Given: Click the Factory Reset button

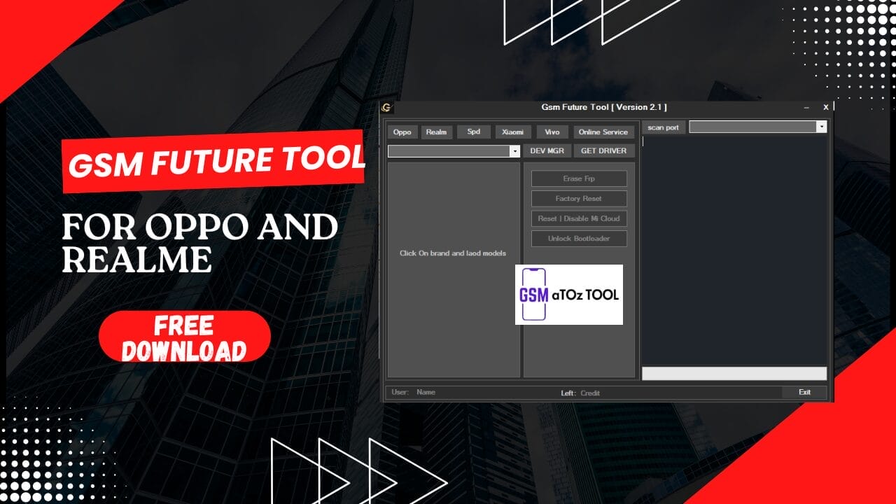Looking at the screenshot, I should tap(579, 198).
